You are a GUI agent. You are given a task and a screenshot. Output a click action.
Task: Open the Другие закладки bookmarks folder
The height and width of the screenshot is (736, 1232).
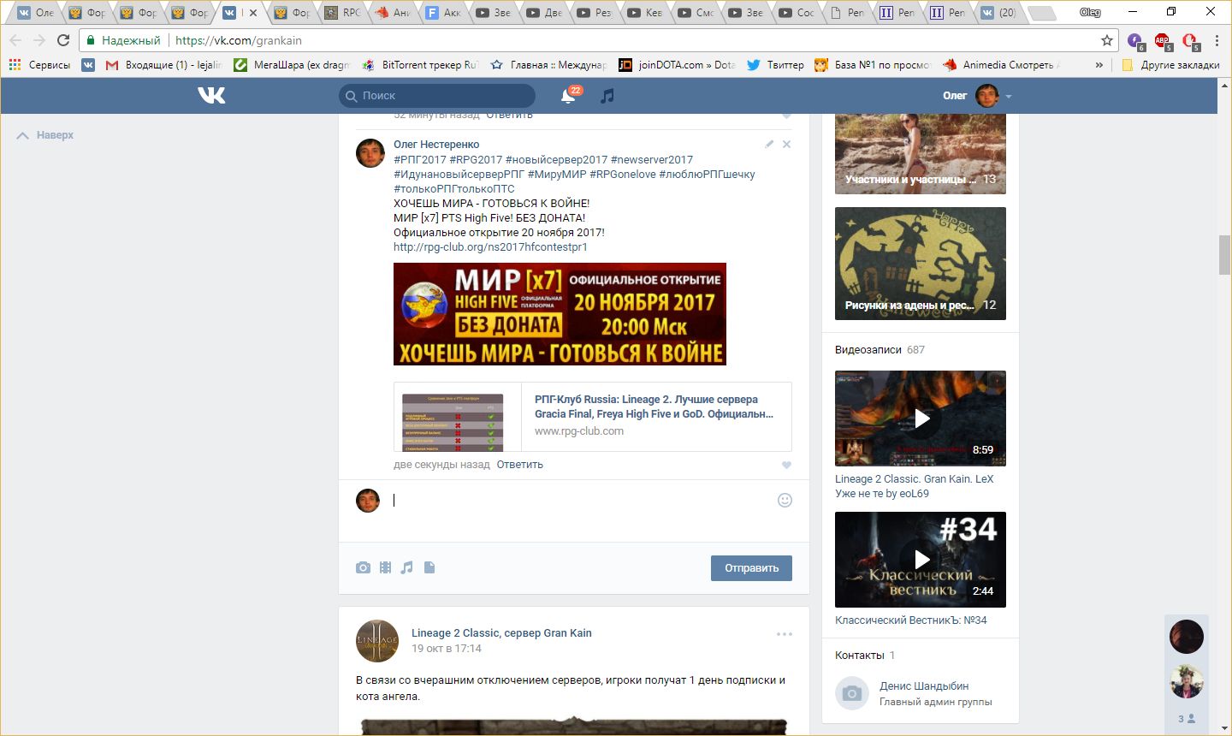[x=1170, y=65]
